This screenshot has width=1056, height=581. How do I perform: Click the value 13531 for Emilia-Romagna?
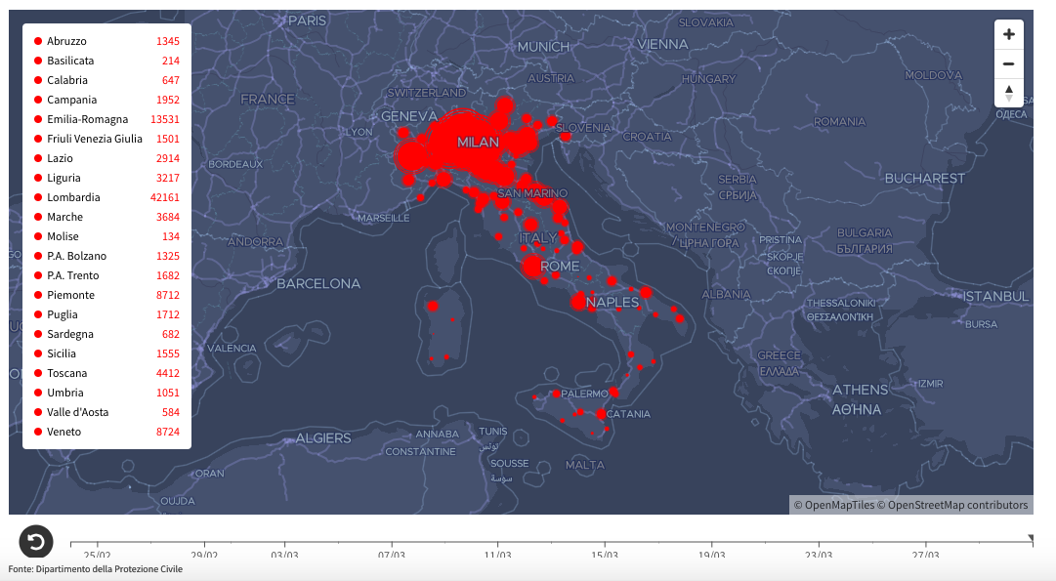pyautogui.click(x=165, y=119)
